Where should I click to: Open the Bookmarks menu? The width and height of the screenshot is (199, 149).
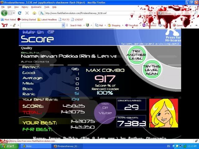pos(36,7)
